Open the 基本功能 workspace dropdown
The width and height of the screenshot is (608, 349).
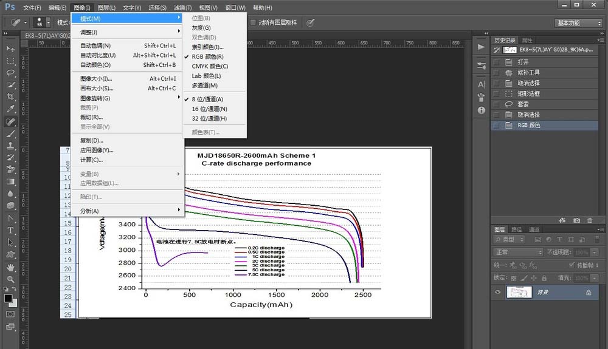click(x=578, y=22)
